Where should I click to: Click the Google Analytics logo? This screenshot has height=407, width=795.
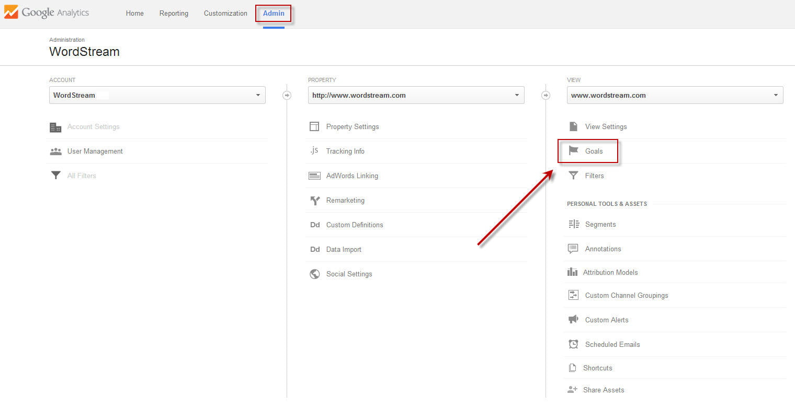click(47, 13)
